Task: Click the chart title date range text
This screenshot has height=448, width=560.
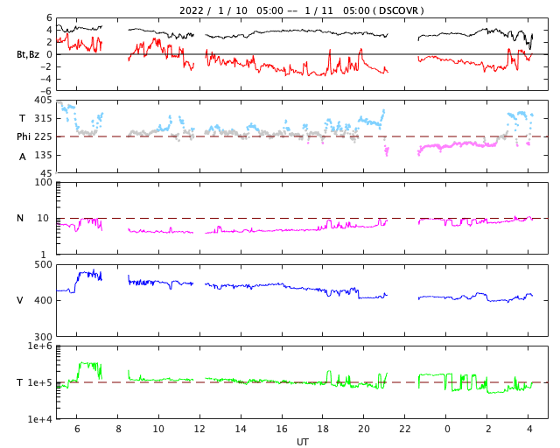Action: click(x=301, y=10)
